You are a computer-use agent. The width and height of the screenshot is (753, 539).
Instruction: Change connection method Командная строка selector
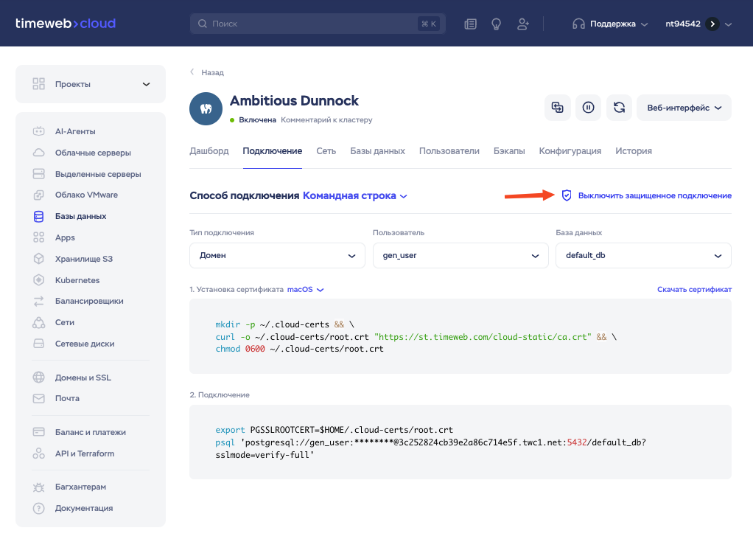(x=355, y=195)
